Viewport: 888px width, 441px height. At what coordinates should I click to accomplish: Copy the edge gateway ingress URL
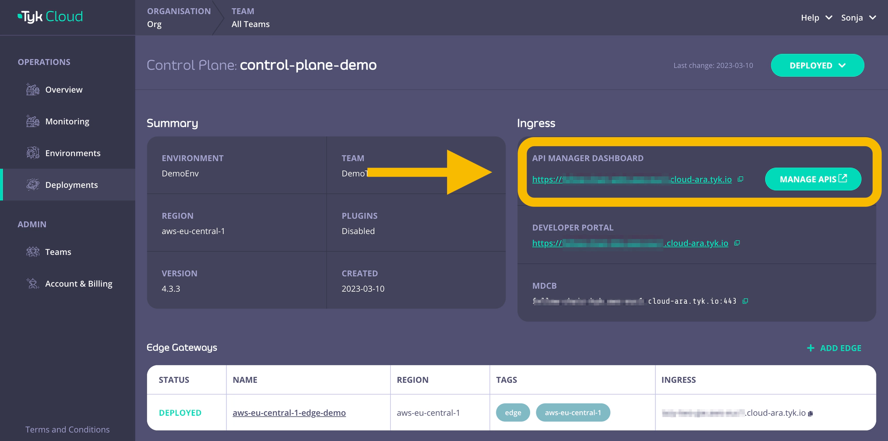(810, 413)
